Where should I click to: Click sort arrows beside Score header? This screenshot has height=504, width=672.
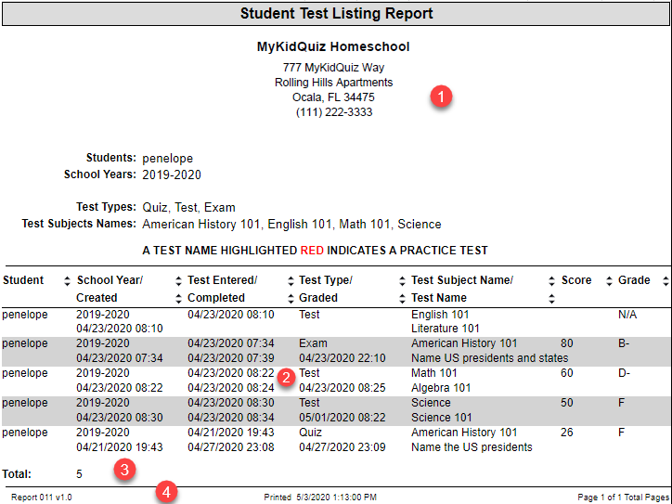[x=609, y=281]
